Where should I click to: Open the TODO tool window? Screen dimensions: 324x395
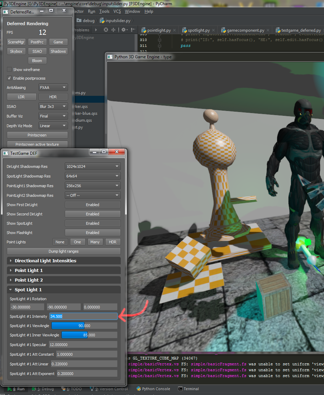72,389
